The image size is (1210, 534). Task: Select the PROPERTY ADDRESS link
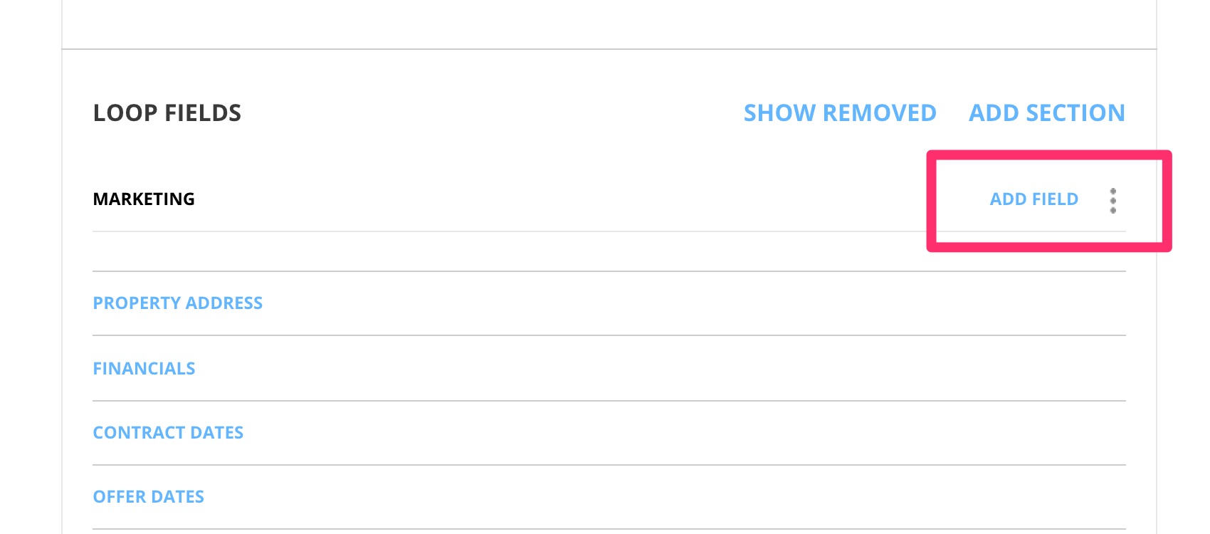point(178,303)
